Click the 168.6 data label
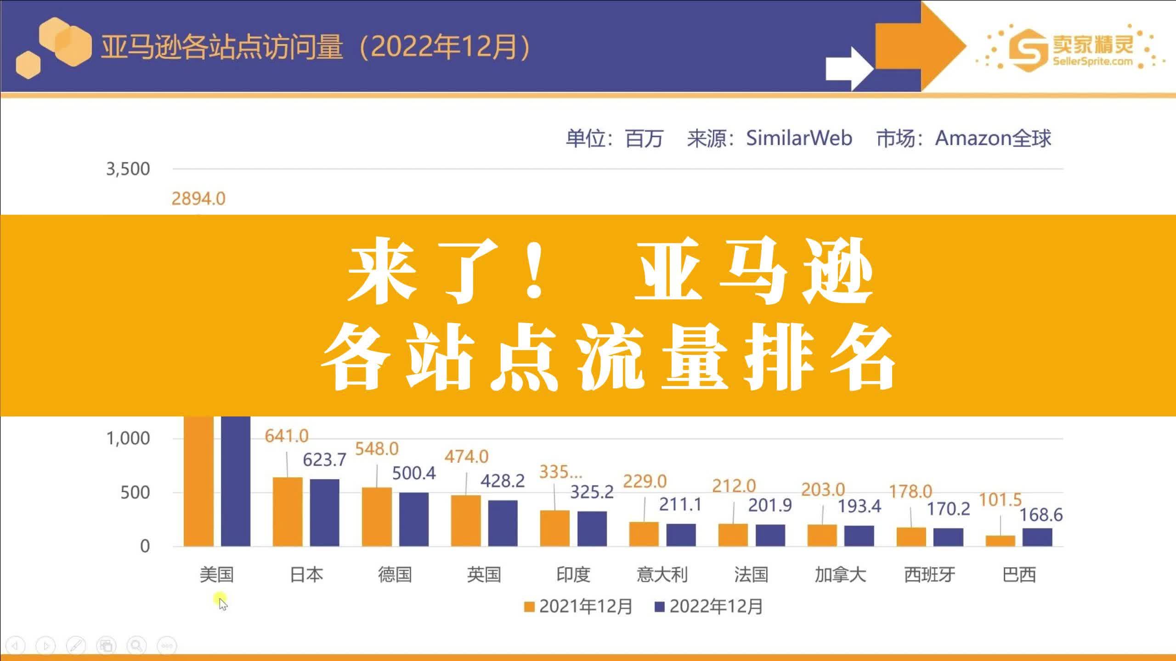Image resolution: width=1176 pixels, height=661 pixels. click(1041, 515)
